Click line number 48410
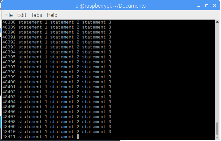This screenshot has height=141, width=221. (9, 132)
